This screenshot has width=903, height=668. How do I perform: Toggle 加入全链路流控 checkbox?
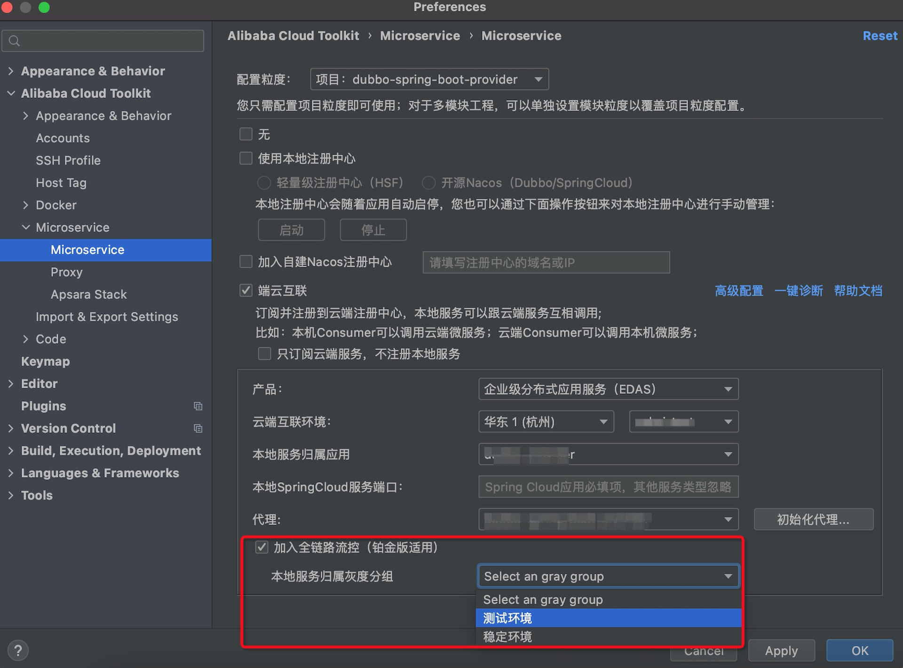click(261, 547)
